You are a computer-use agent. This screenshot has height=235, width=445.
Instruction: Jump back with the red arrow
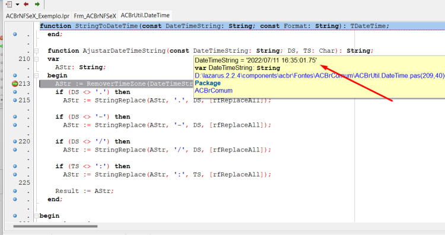pos(26,4)
